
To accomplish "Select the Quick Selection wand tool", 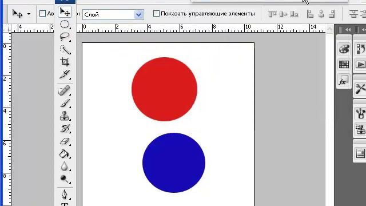I will tap(65, 50).
